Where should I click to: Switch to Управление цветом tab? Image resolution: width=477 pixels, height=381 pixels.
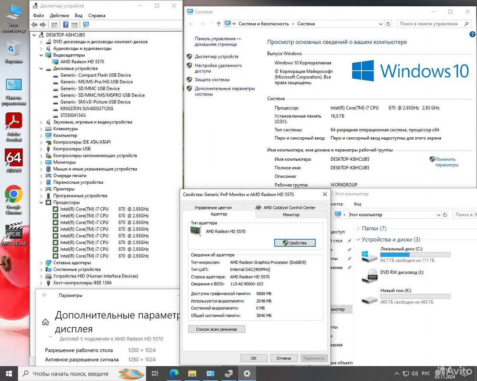[213, 208]
